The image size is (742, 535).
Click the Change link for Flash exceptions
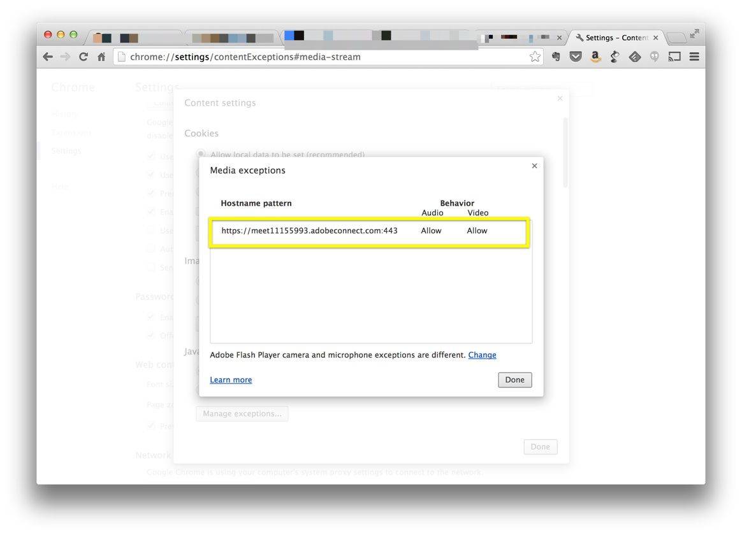[x=482, y=355]
